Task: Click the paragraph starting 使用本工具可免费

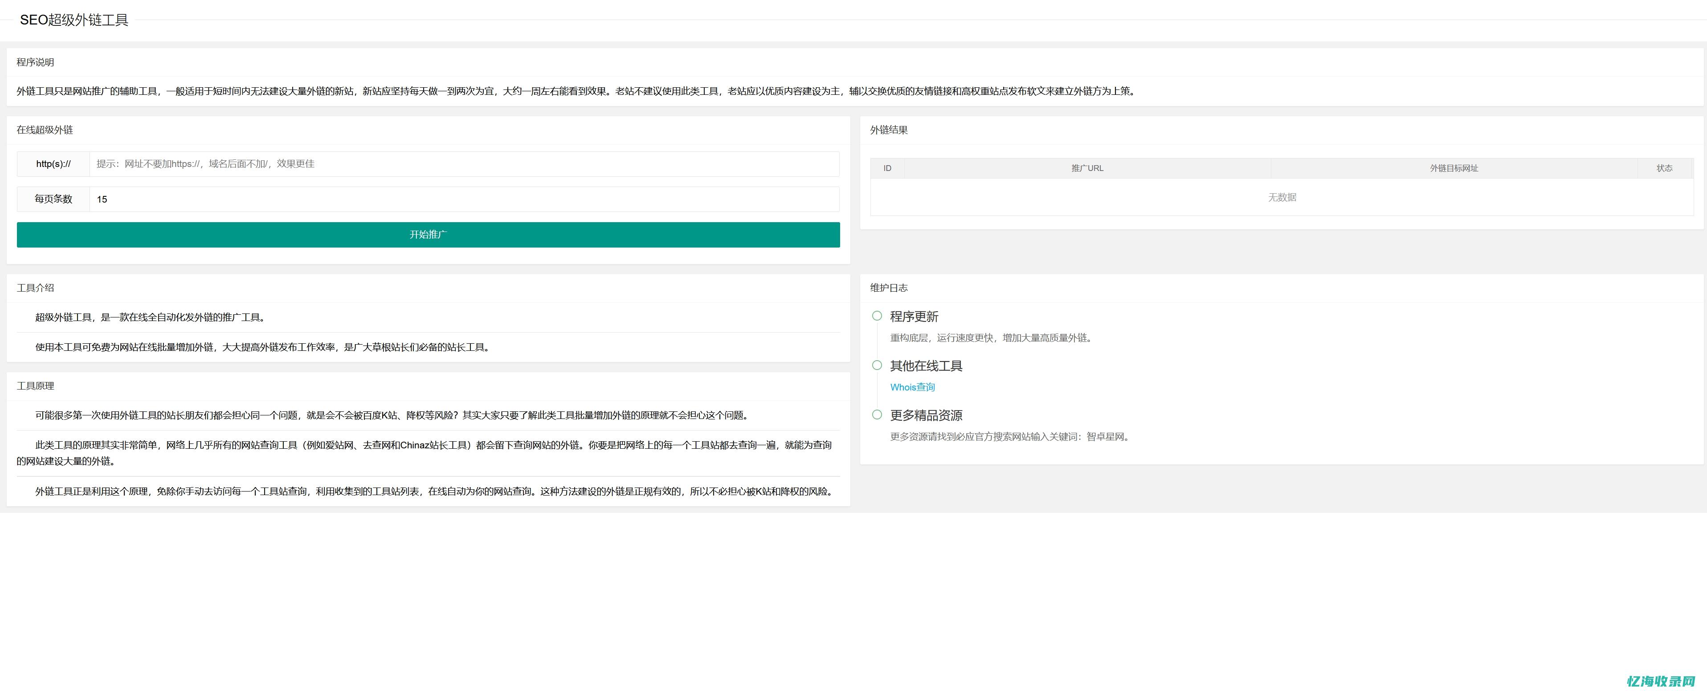Action: [265, 347]
